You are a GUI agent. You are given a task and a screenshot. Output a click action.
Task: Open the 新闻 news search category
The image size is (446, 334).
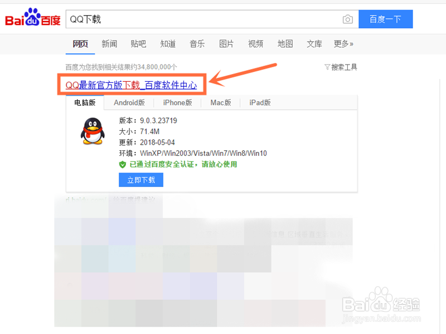point(109,43)
